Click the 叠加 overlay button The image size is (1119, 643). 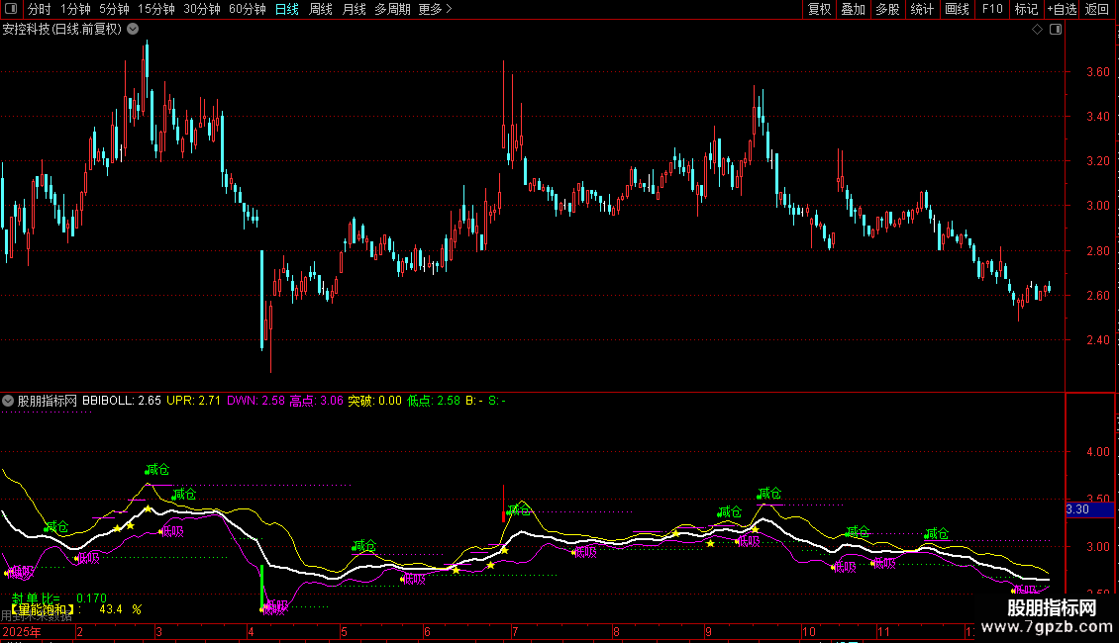853,10
